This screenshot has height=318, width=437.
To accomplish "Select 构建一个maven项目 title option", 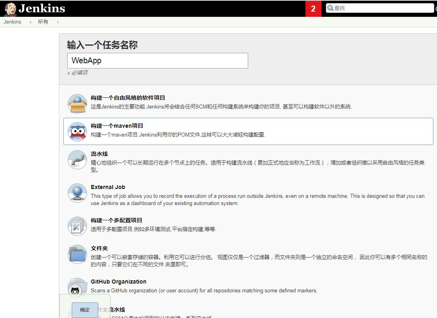I will [117, 126].
